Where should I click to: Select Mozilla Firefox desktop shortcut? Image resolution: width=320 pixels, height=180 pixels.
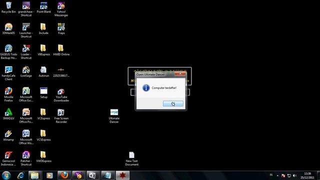[x=8, y=94]
